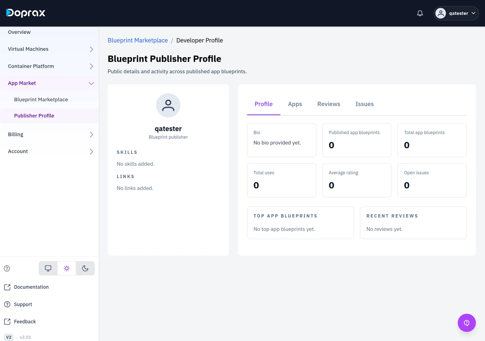Click 'No top app blueprints yet.' text
This screenshot has width=485, height=341.
pos(284,229)
